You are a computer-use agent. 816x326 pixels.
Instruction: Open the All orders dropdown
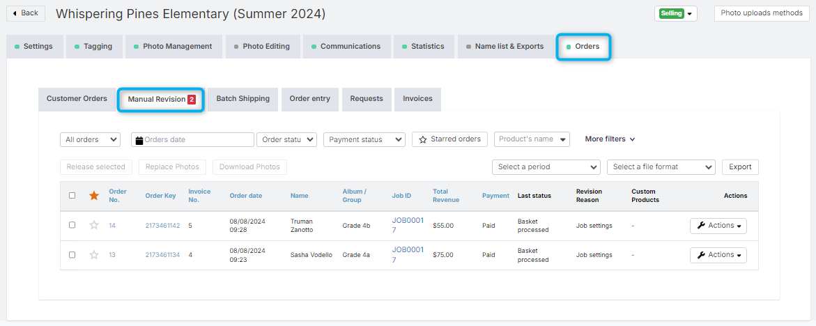(x=90, y=140)
